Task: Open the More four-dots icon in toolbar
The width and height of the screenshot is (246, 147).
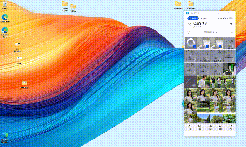Action: click(x=231, y=127)
